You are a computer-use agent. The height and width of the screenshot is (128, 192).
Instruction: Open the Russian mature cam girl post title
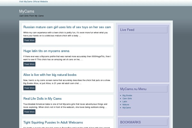[67, 27]
